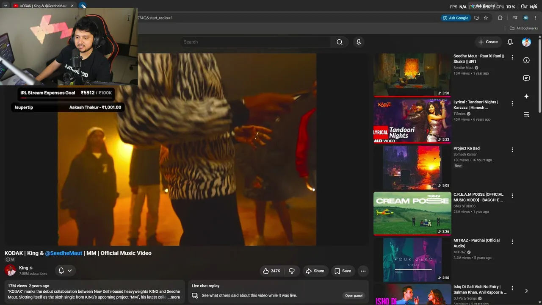Open browser media controls icon
542x305 pixels.
pyautogui.click(x=515, y=18)
